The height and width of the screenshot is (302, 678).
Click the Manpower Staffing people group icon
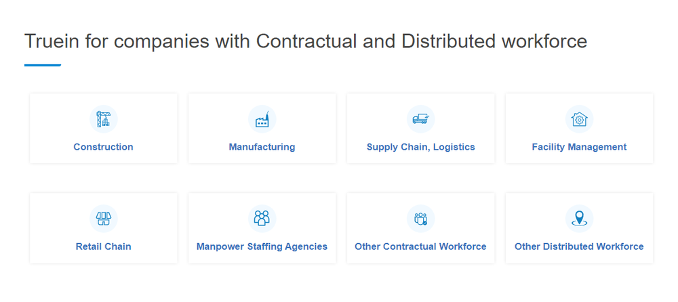tap(262, 219)
